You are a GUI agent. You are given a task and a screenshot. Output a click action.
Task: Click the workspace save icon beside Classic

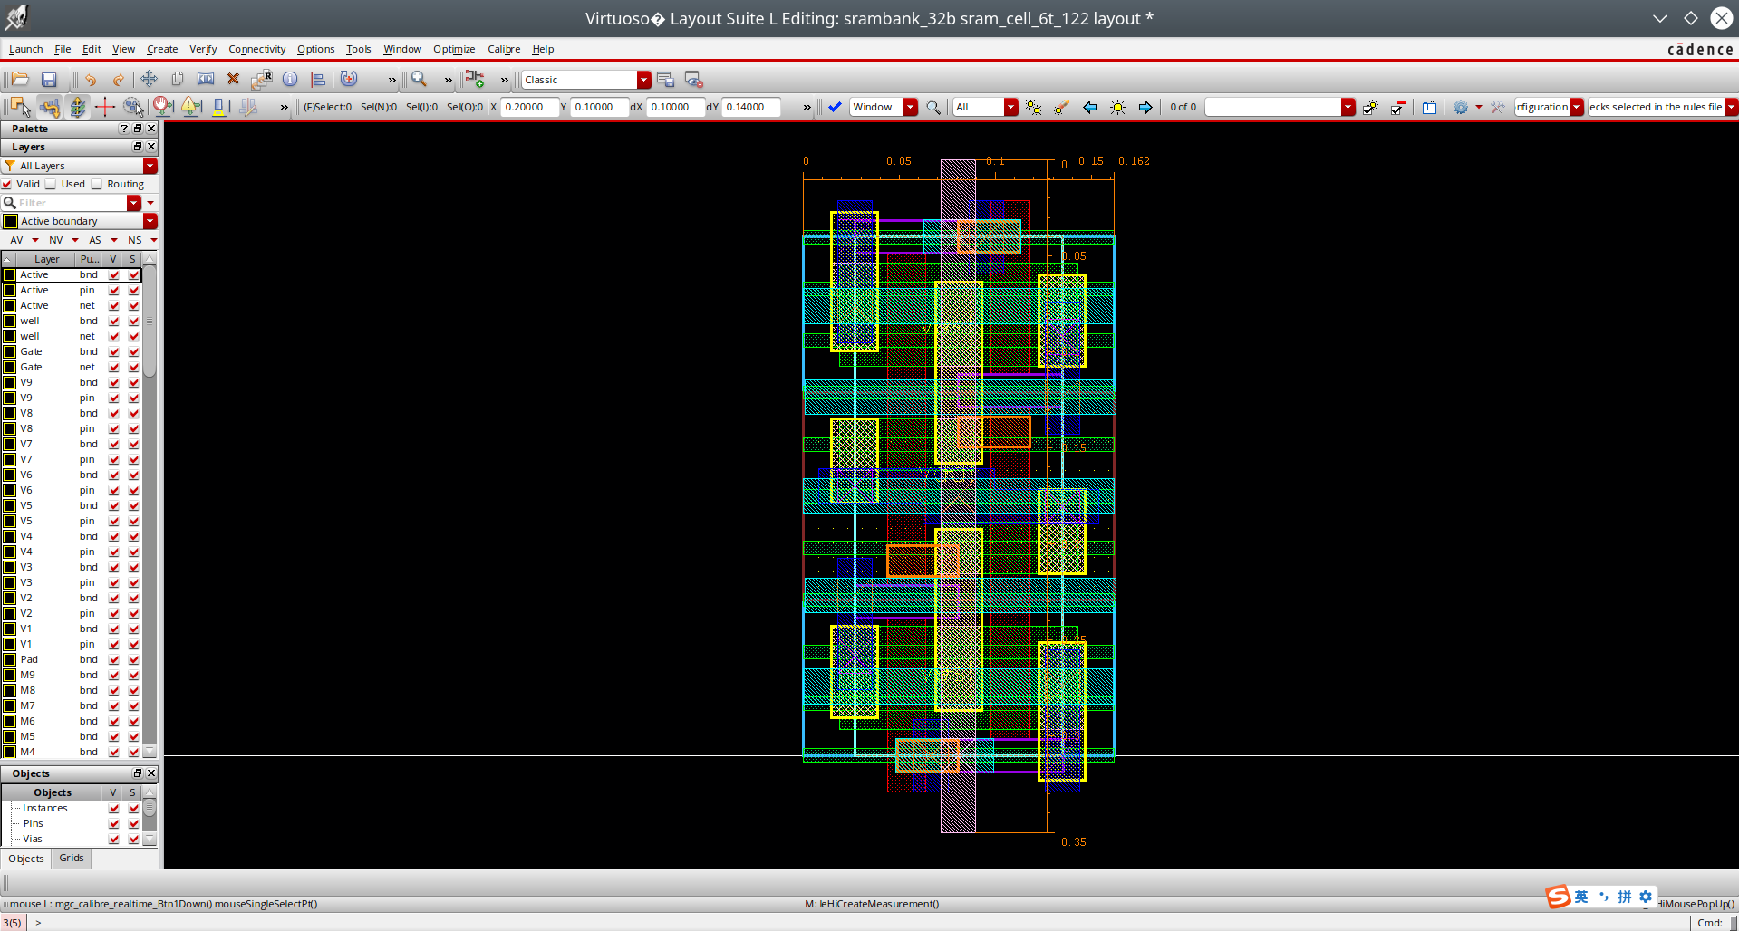[x=665, y=80]
